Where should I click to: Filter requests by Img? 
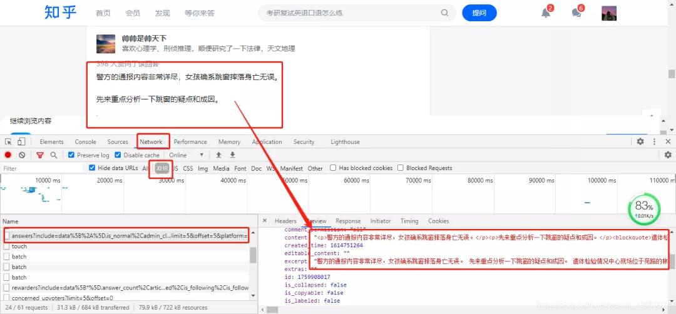pyautogui.click(x=203, y=168)
